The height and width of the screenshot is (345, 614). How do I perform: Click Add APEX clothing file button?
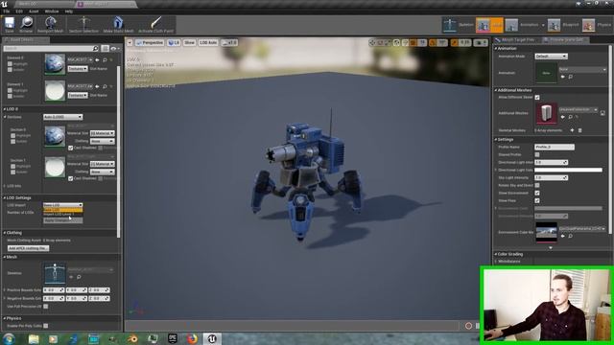click(x=28, y=248)
